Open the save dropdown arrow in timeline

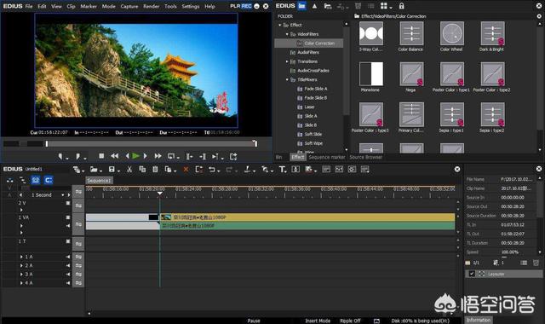[x=118, y=171]
